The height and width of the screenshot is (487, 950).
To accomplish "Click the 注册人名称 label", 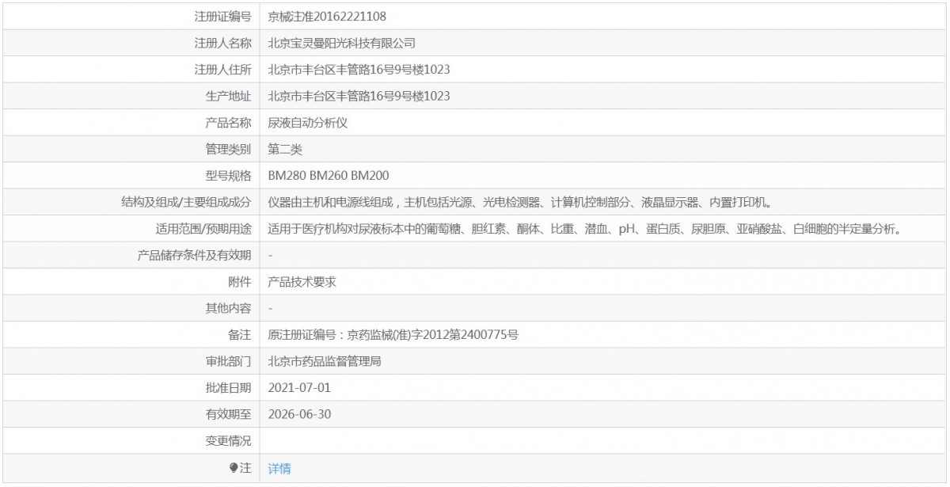I will point(223,43).
